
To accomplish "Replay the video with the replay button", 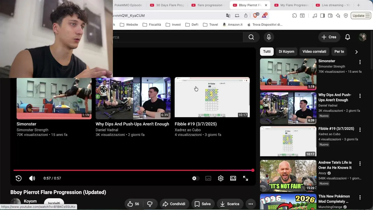I will (19, 178).
